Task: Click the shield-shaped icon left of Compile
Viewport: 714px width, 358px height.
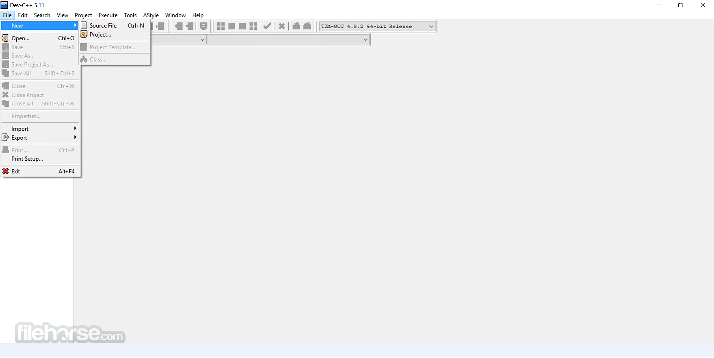Action: [x=204, y=26]
